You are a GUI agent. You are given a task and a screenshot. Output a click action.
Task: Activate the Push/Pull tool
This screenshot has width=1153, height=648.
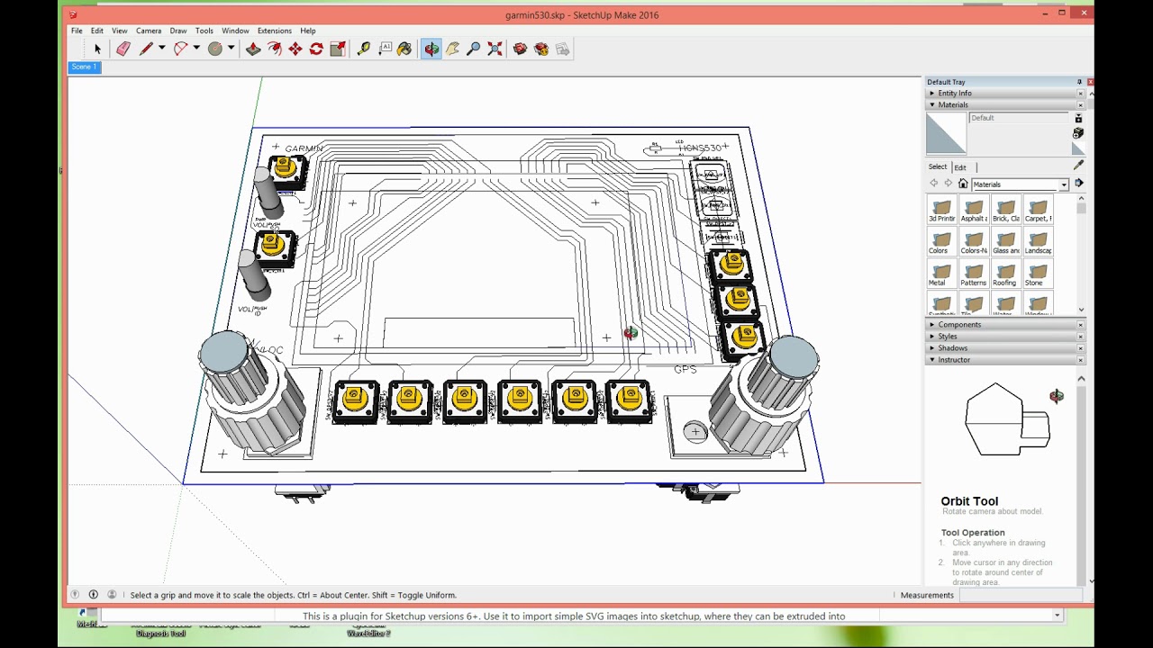point(253,49)
